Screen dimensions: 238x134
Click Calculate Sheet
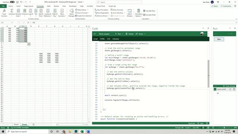149,15
